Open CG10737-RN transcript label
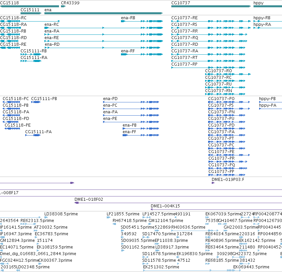This screenshot has width=282, height=272. [x=218, y=91]
